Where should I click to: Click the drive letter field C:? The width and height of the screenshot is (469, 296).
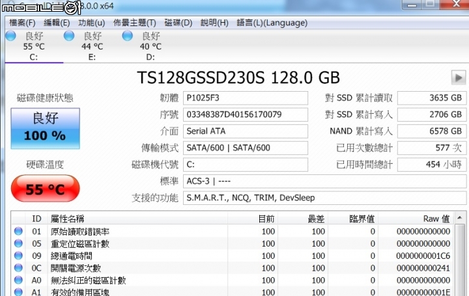246,165
